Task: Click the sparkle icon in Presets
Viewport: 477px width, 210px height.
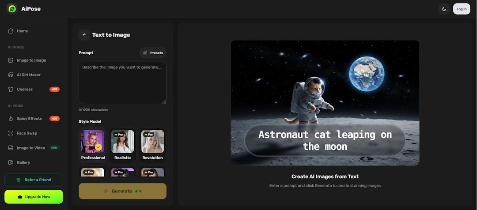Action: 145,53
